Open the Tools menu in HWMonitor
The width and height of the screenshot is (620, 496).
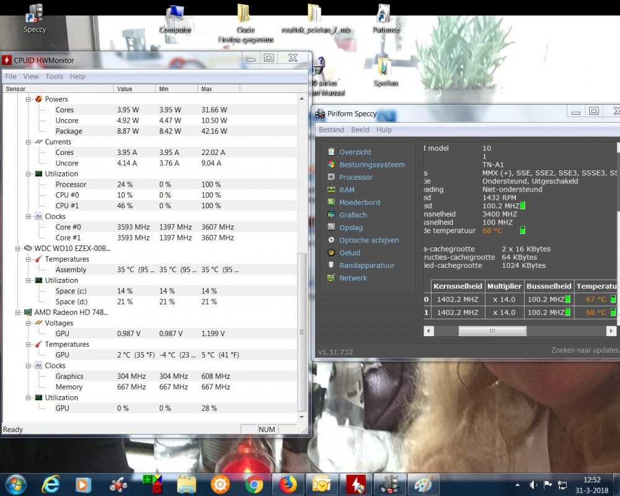(x=54, y=76)
